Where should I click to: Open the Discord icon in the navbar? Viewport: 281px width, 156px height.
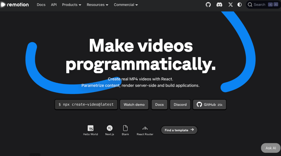pyautogui.click(x=219, y=5)
